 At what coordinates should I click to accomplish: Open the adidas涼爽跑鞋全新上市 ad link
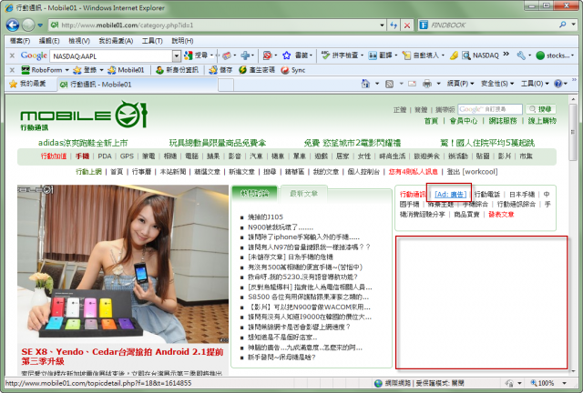(83, 143)
